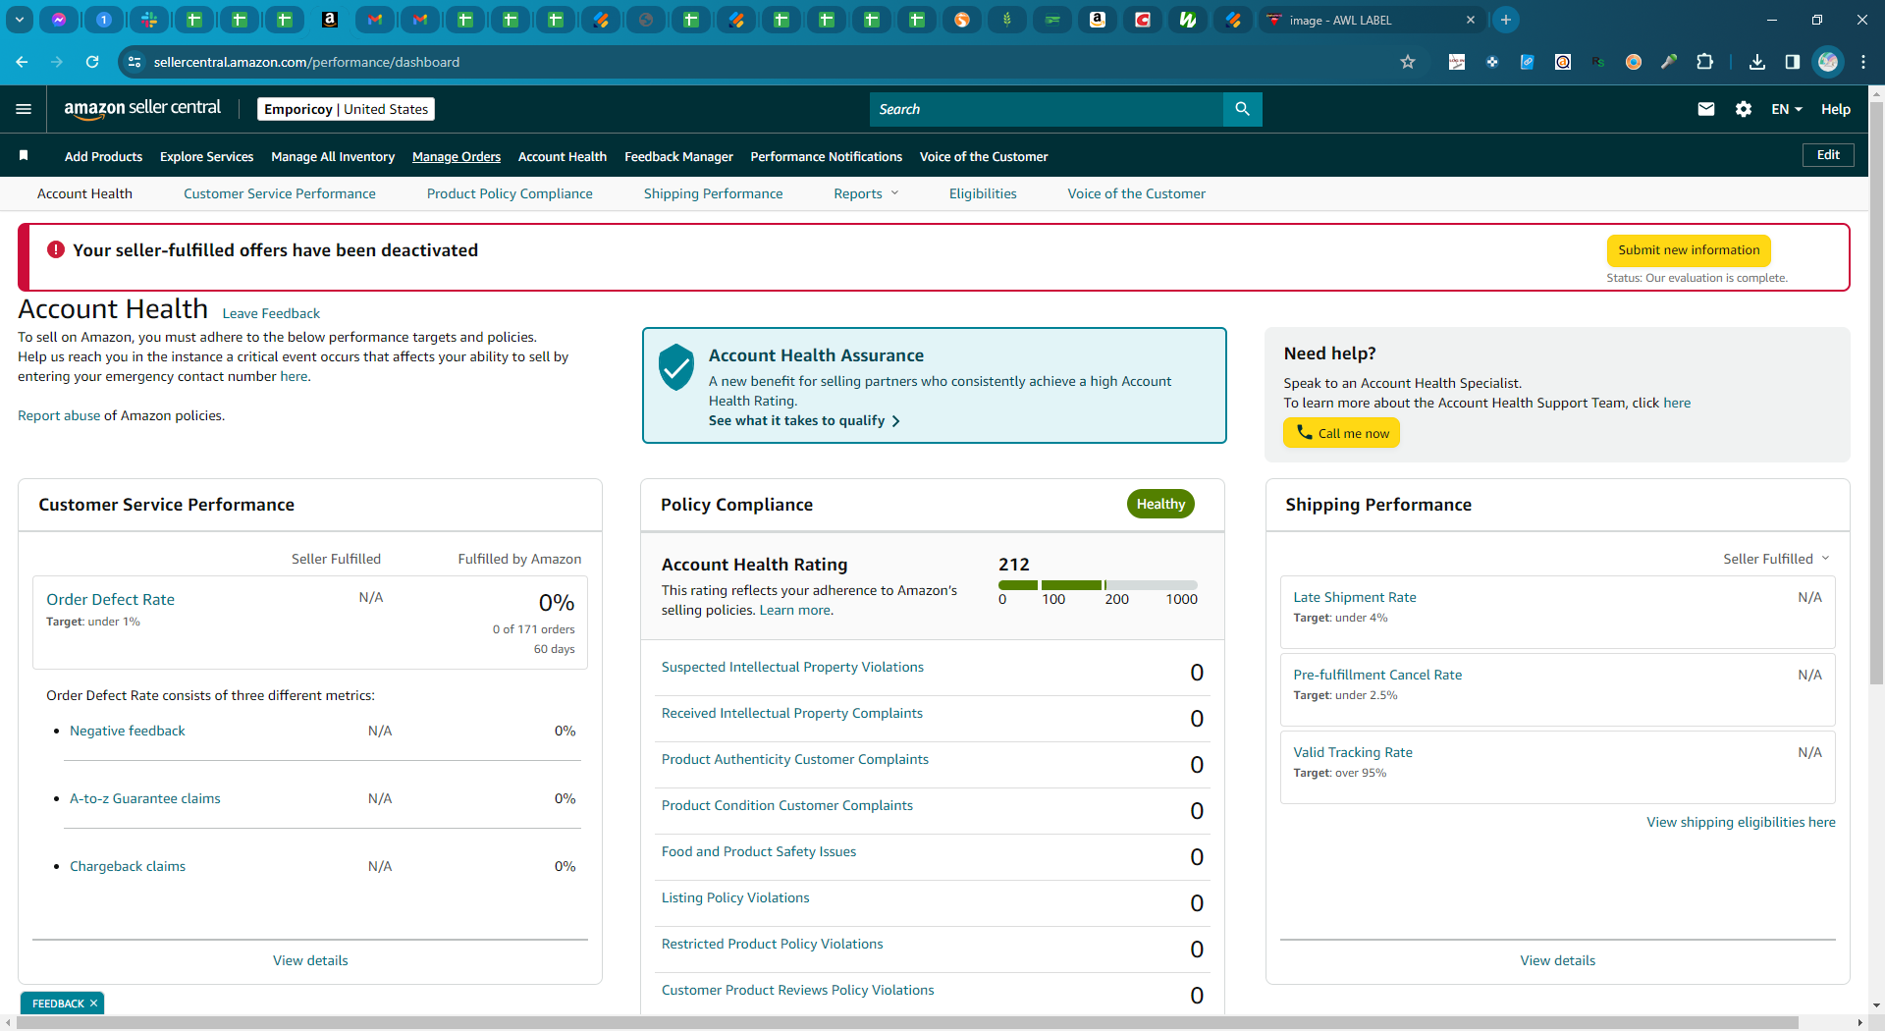Viewport: 1885px width, 1031px height.
Task: Close the image - AWL LABEL tab
Action: [1471, 20]
